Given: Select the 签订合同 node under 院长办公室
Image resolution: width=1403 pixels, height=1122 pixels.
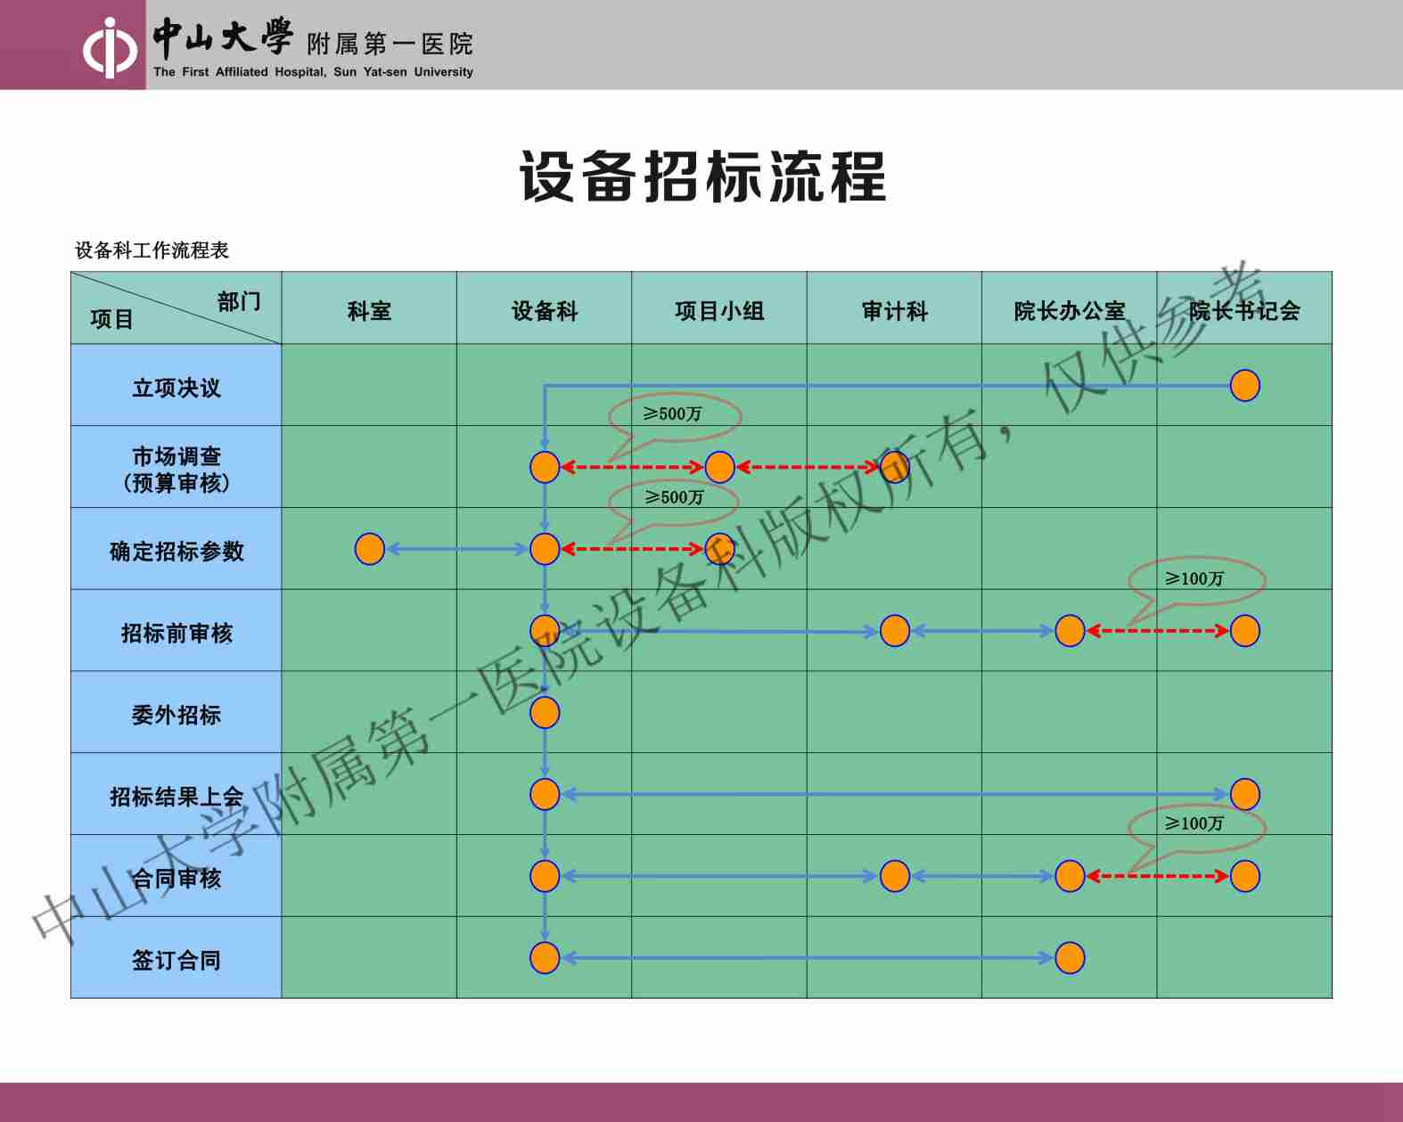Looking at the screenshot, I should (1070, 958).
